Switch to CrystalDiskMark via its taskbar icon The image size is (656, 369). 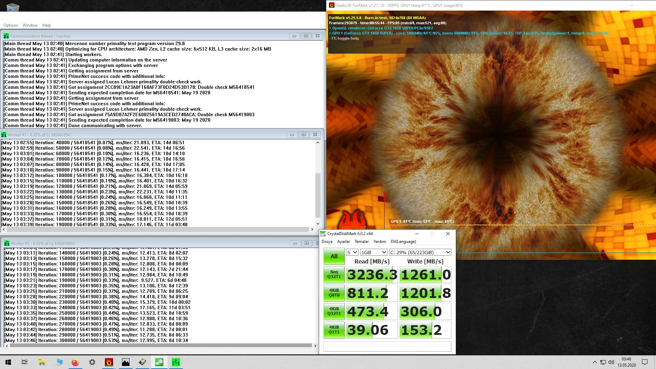point(159,362)
